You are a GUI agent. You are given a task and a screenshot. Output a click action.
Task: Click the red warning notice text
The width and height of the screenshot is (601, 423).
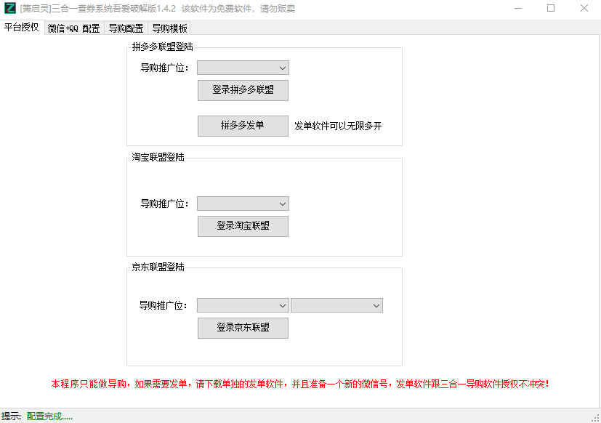tap(300, 384)
